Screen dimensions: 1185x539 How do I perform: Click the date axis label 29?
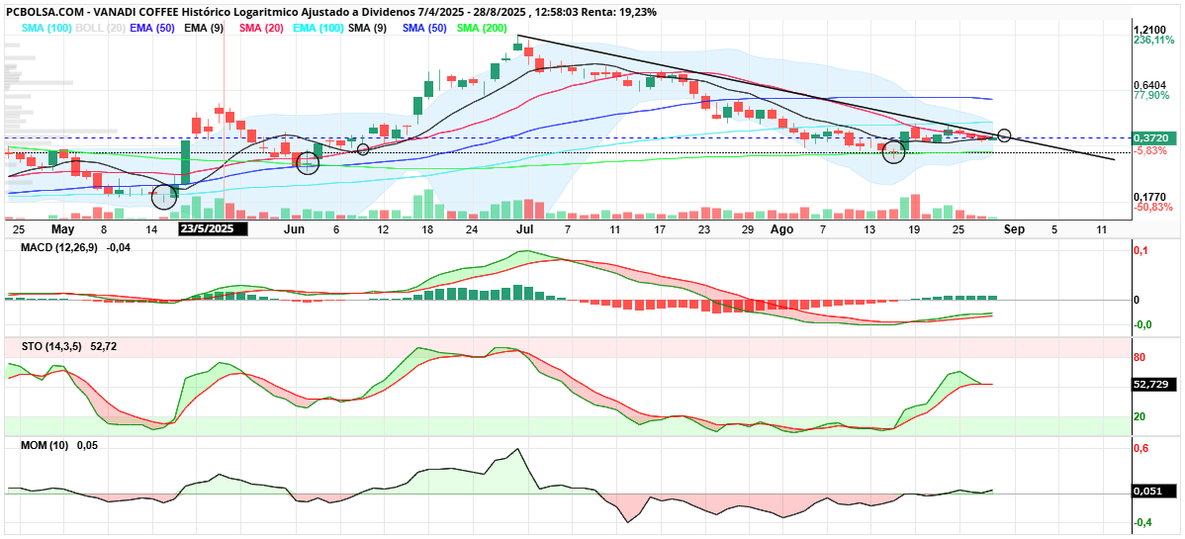pyautogui.click(x=748, y=228)
